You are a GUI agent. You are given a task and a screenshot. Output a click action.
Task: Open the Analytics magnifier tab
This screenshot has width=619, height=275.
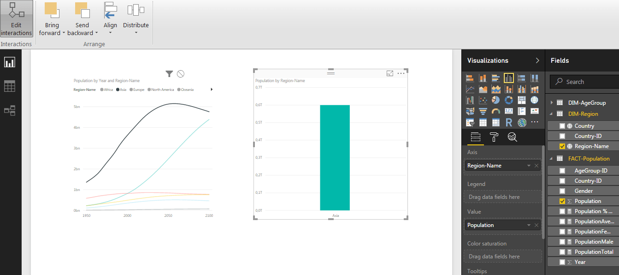(512, 137)
